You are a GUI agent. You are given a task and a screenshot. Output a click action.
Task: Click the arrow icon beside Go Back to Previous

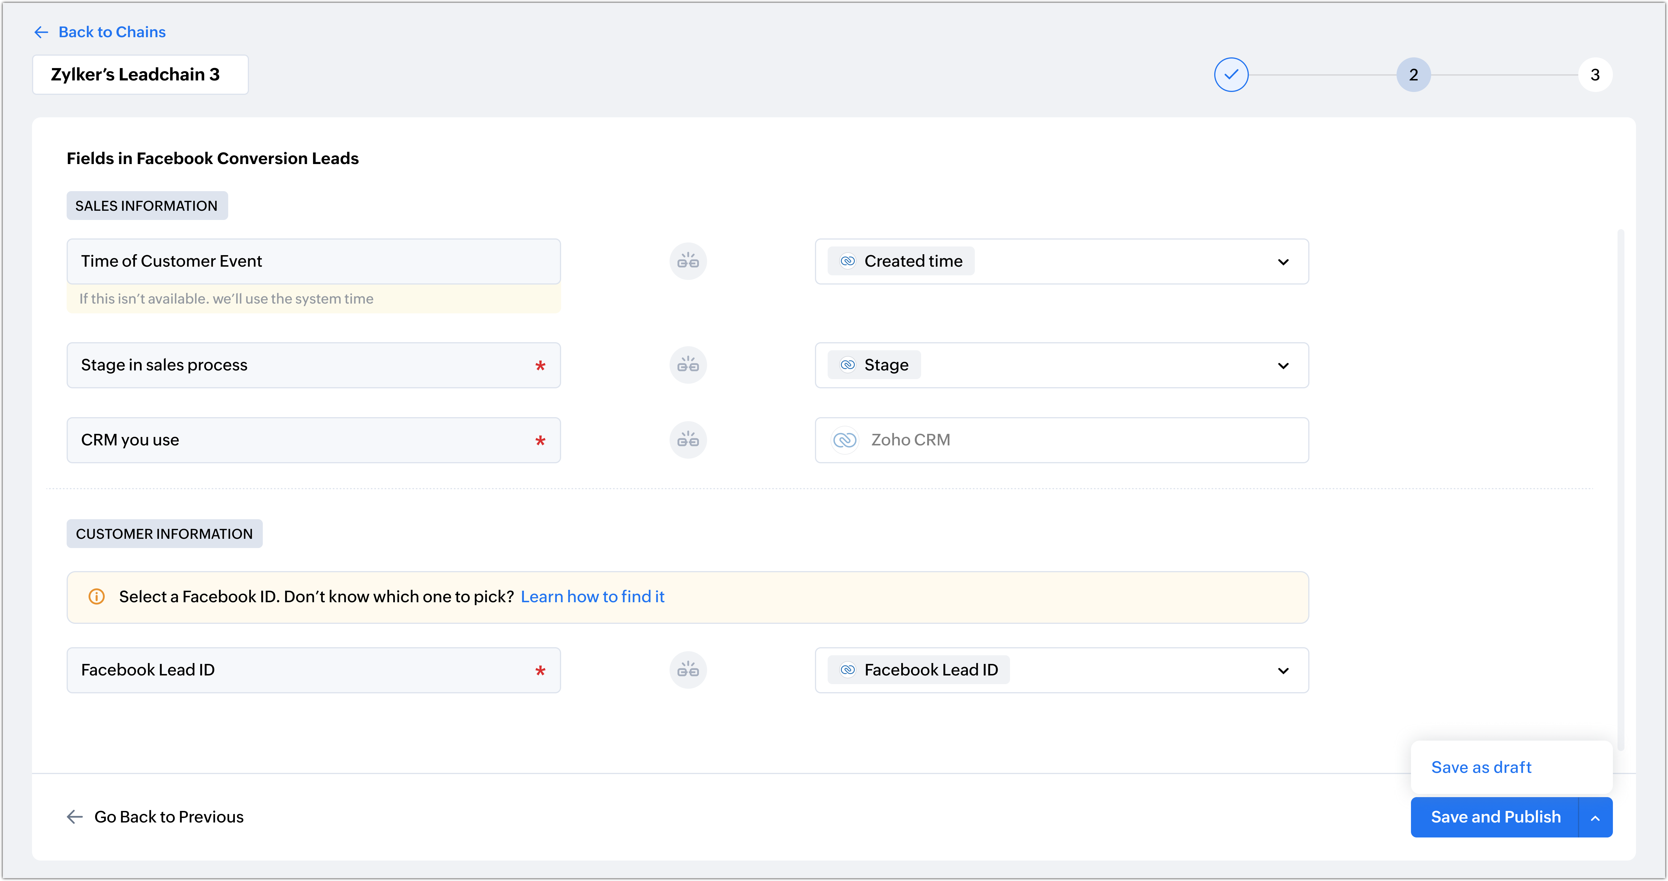[x=75, y=817]
